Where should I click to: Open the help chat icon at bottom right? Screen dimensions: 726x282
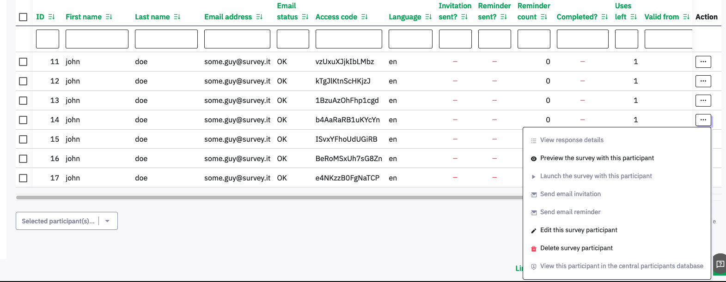coord(720,264)
